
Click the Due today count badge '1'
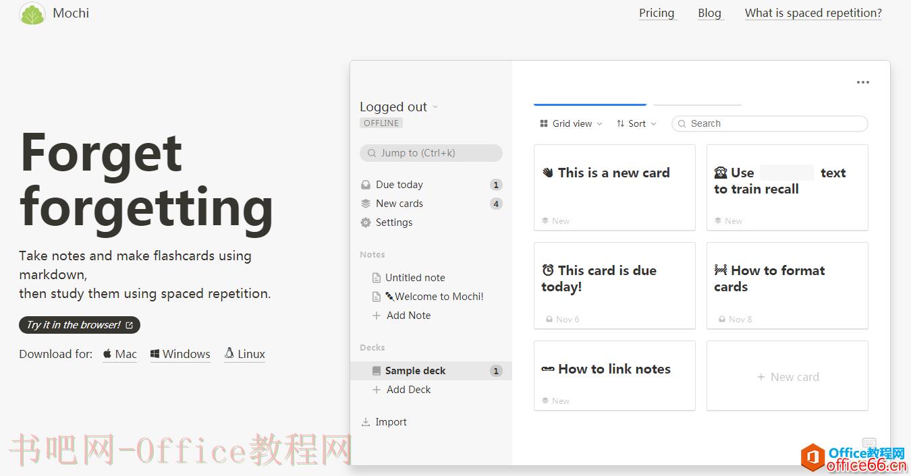(496, 185)
